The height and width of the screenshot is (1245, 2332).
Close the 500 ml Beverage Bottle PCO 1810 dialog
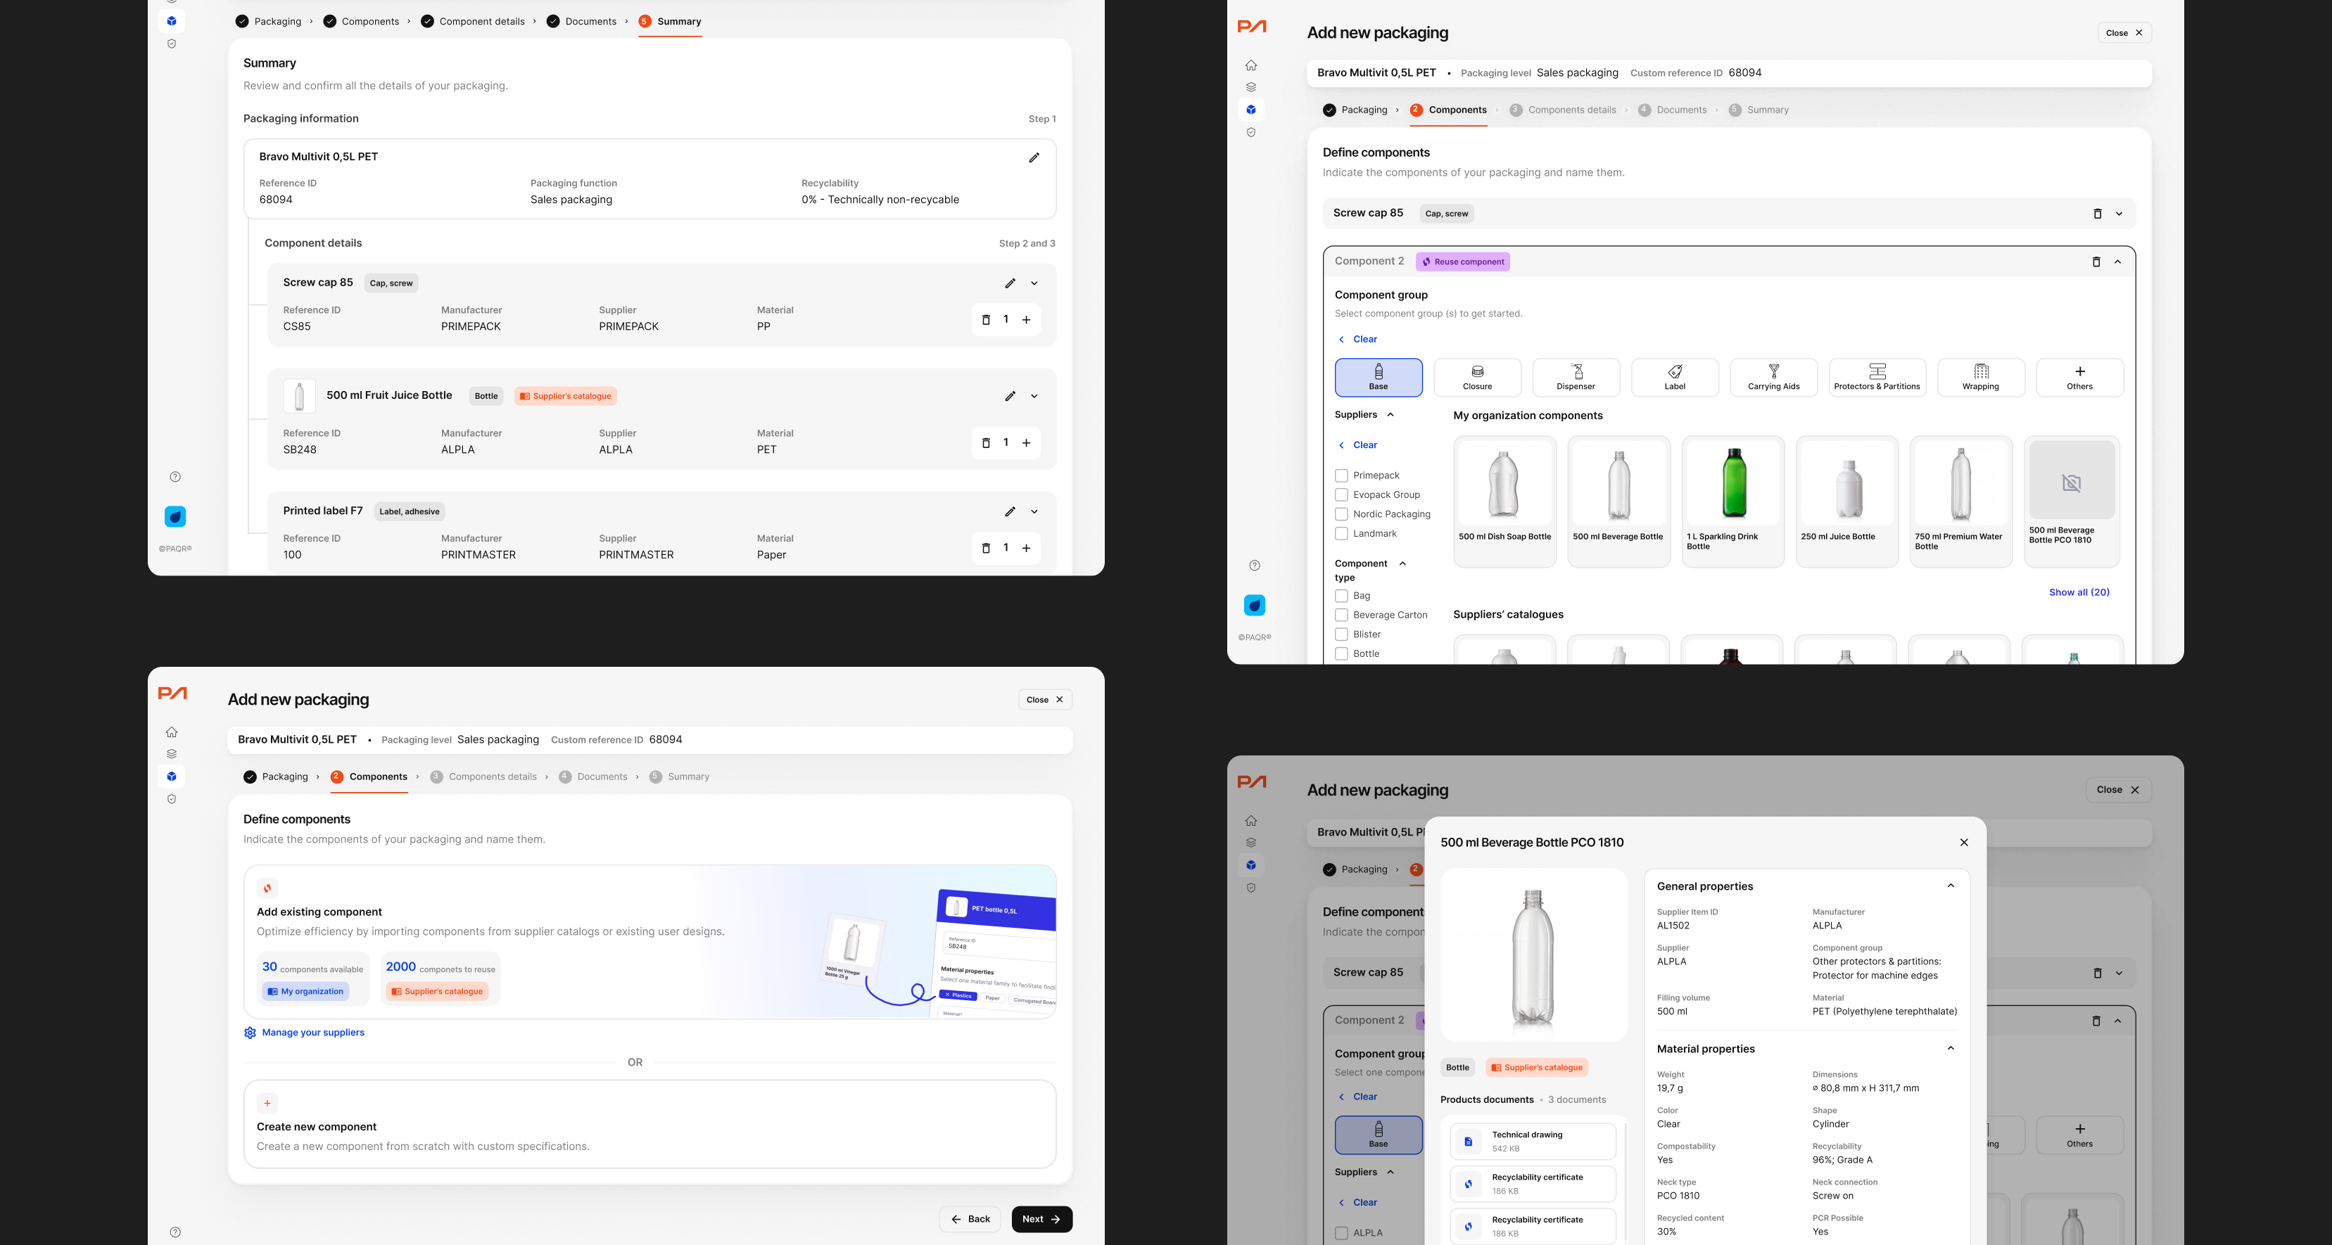[x=1963, y=843]
